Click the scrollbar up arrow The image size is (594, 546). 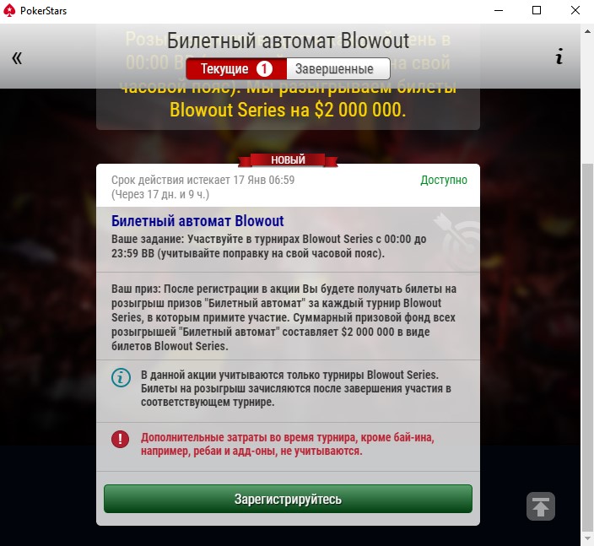coord(587,31)
